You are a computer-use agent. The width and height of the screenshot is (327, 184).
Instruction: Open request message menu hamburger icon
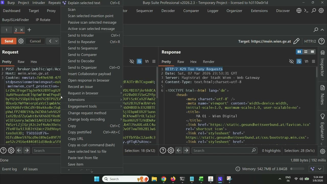pyautogui.click(x=154, y=62)
